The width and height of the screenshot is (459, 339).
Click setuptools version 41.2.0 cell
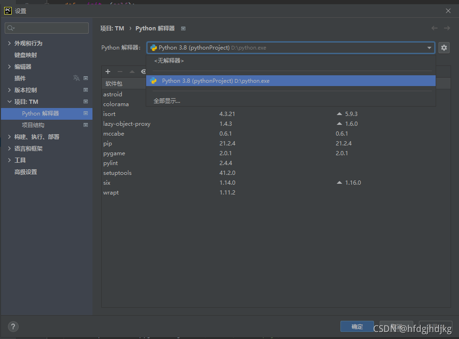click(227, 173)
